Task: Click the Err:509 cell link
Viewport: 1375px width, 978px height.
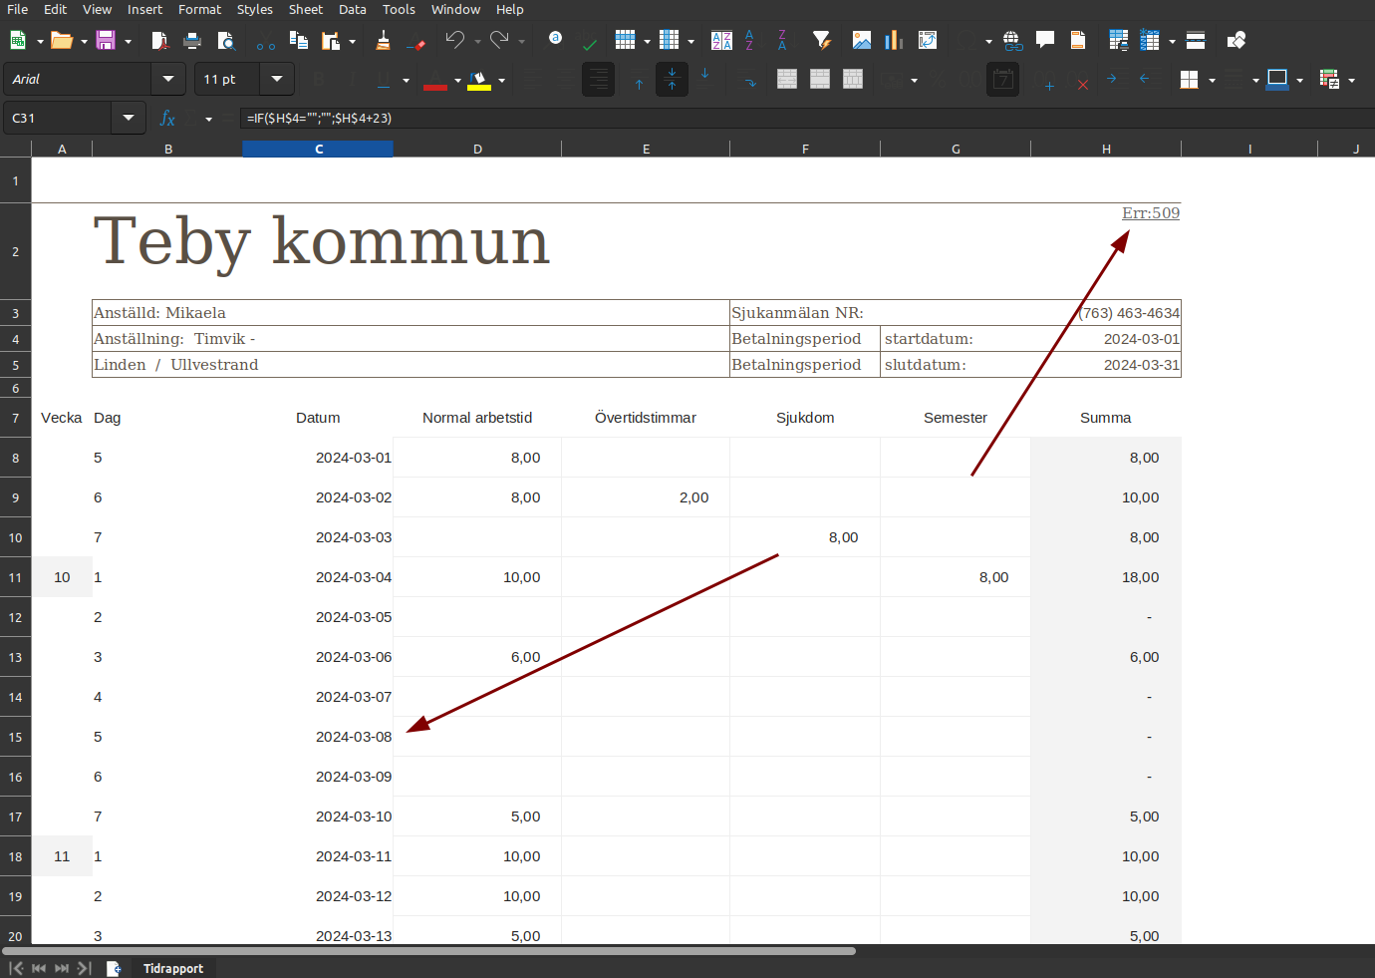Action: point(1150,213)
